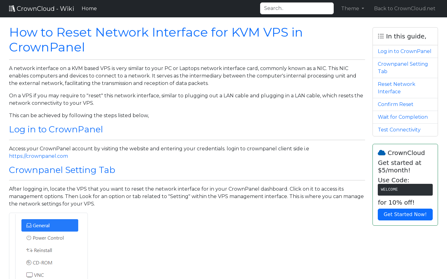Click the CD-ROM disc icon
This screenshot has width=447, height=279.
29,262
